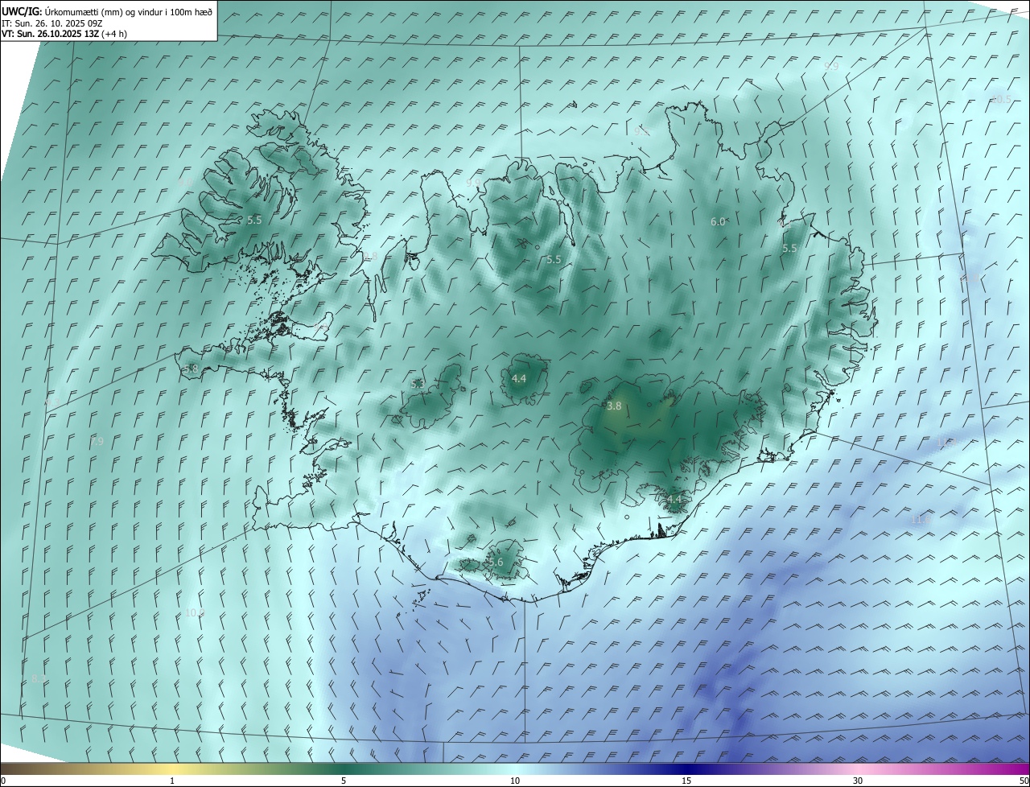Click the 9.9 value label north of Iceland

tap(831, 66)
